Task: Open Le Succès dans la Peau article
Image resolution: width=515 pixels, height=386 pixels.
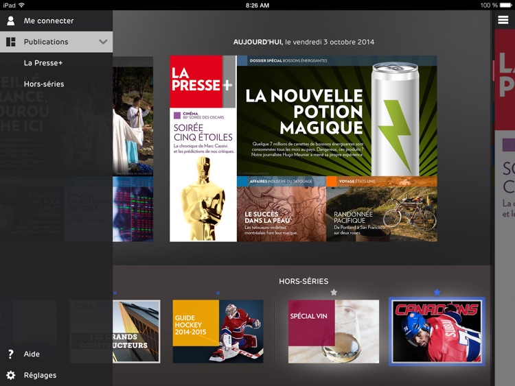Action: 282,209
